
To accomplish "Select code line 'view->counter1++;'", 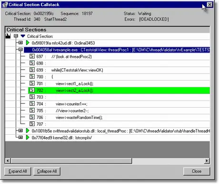I will click(x=71, y=104).
